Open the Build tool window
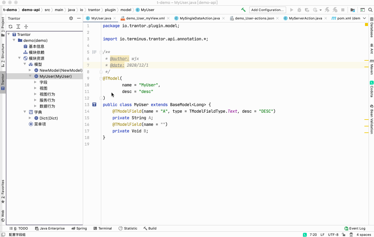 (x=150, y=228)
